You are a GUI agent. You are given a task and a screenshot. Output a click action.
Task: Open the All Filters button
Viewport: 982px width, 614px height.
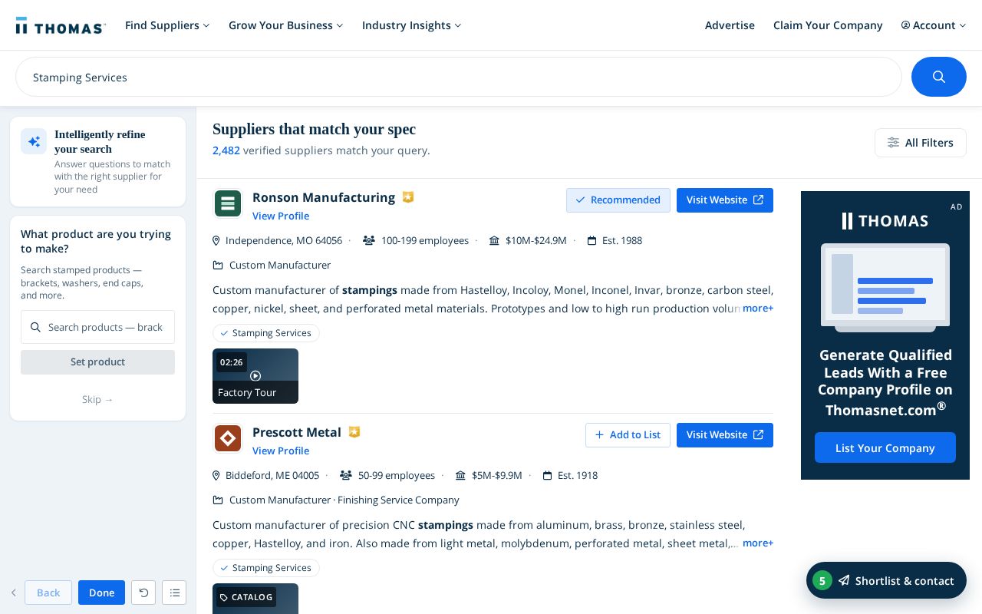921,143
